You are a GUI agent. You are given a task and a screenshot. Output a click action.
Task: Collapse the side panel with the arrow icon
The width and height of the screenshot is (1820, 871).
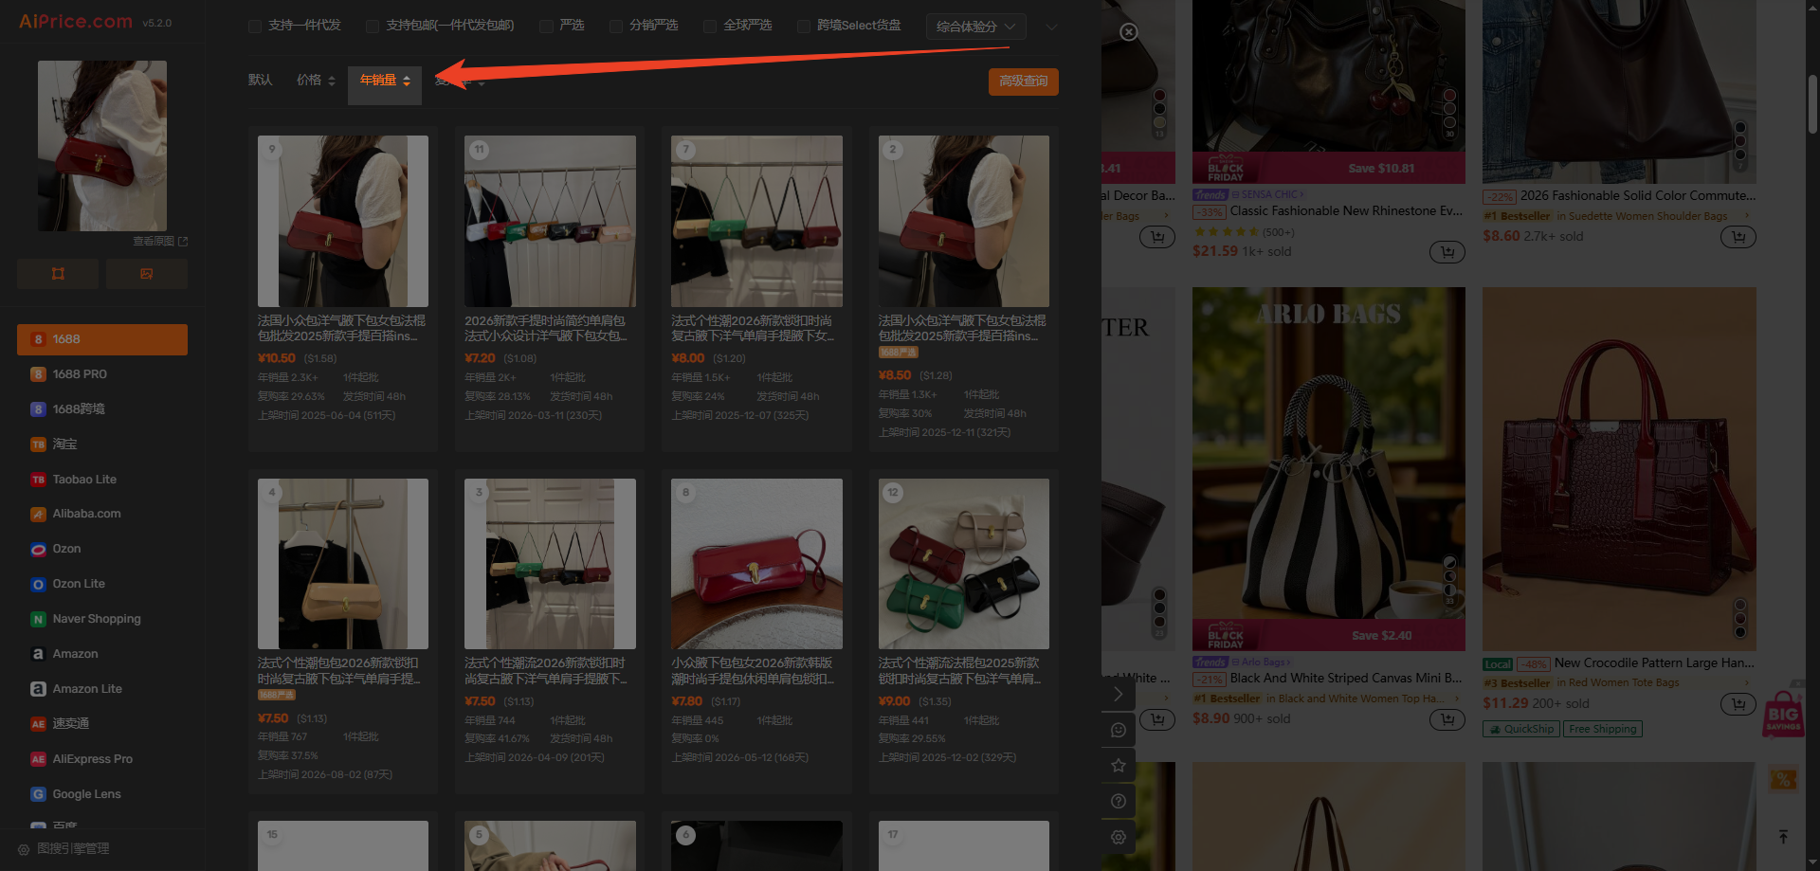(1119, 694)
